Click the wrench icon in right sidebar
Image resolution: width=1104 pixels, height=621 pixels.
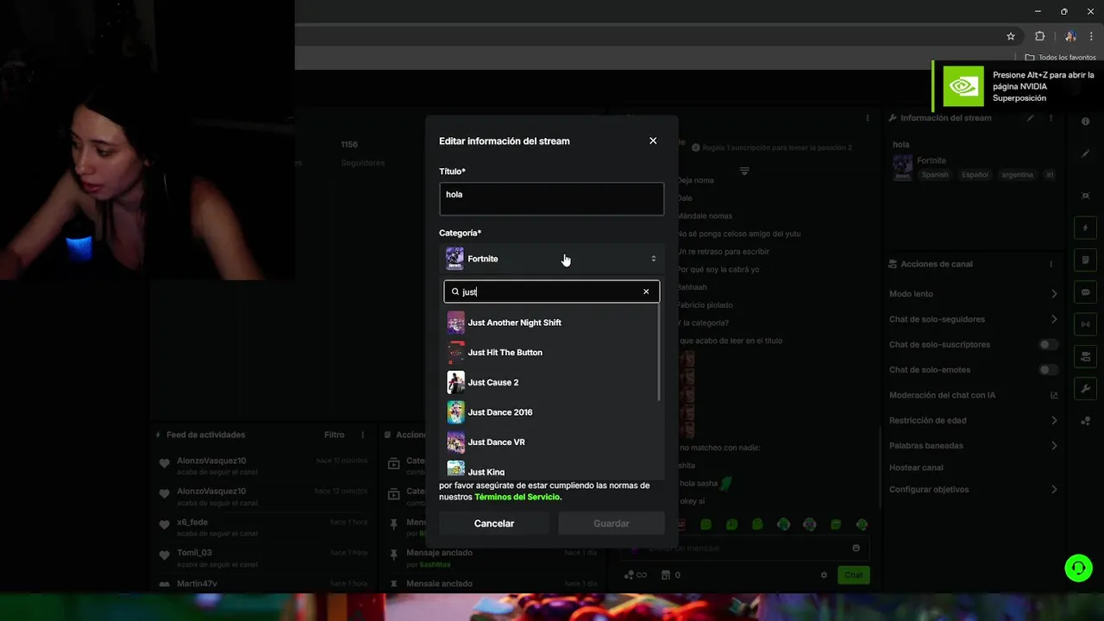(1086, 389)
